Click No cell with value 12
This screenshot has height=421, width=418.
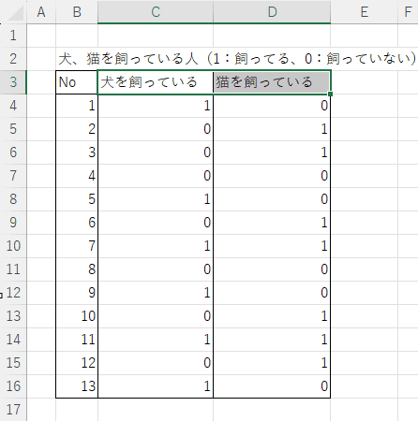(x=77, y=363)
